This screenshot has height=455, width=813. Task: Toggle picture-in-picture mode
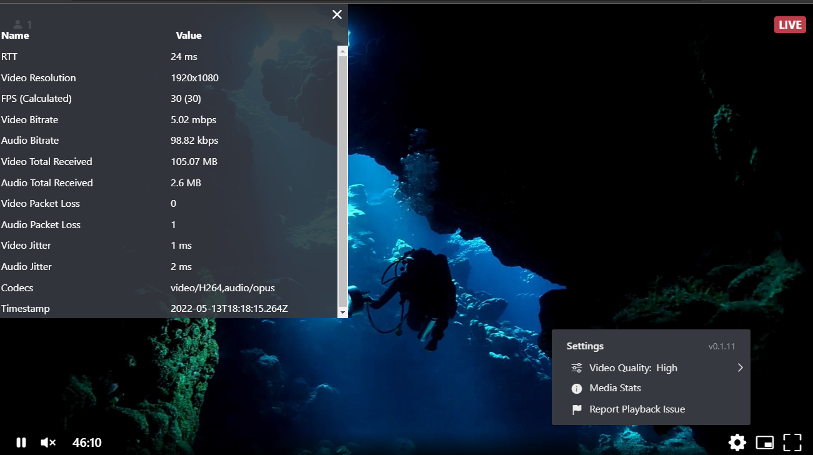(x=764, y=442)
